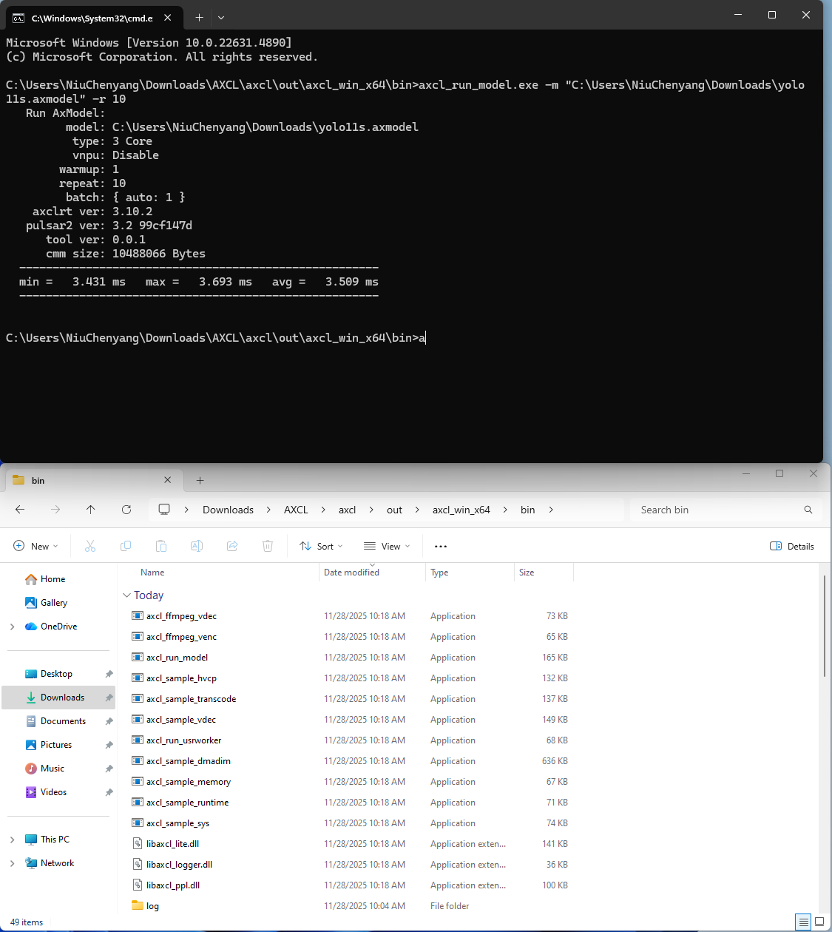The image size is (832, 932).
Task: Click the New button
Action: [x=35, y=547]
